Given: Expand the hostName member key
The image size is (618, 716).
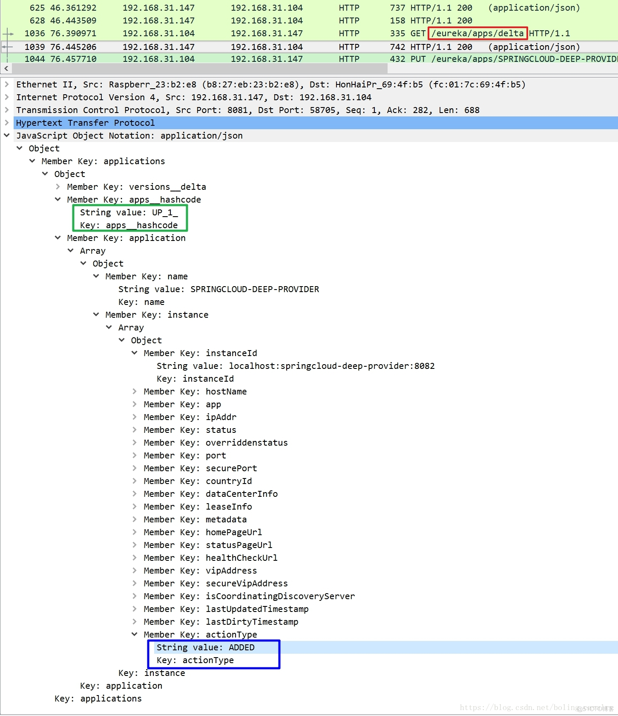Looking at the screenshot, I should (135, 391).
